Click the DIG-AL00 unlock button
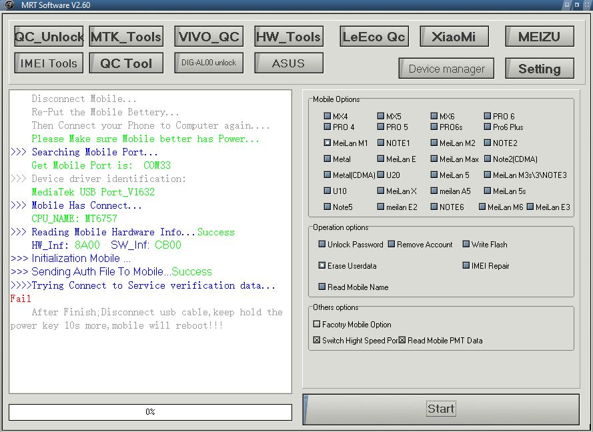Viewport: 593px width, 432px height. click(x=209, y=63)
